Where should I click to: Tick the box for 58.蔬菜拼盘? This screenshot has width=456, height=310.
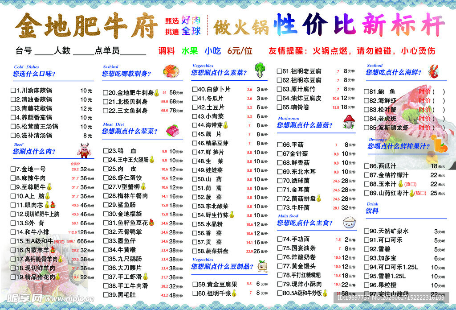[x=195, y=251]
